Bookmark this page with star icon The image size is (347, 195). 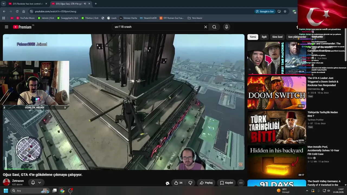point(285,11)
